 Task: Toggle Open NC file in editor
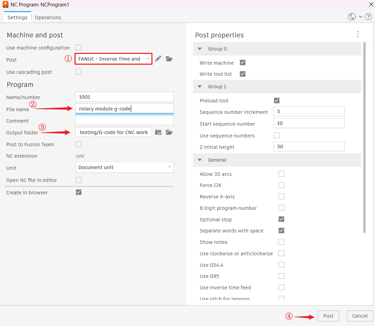79,180
